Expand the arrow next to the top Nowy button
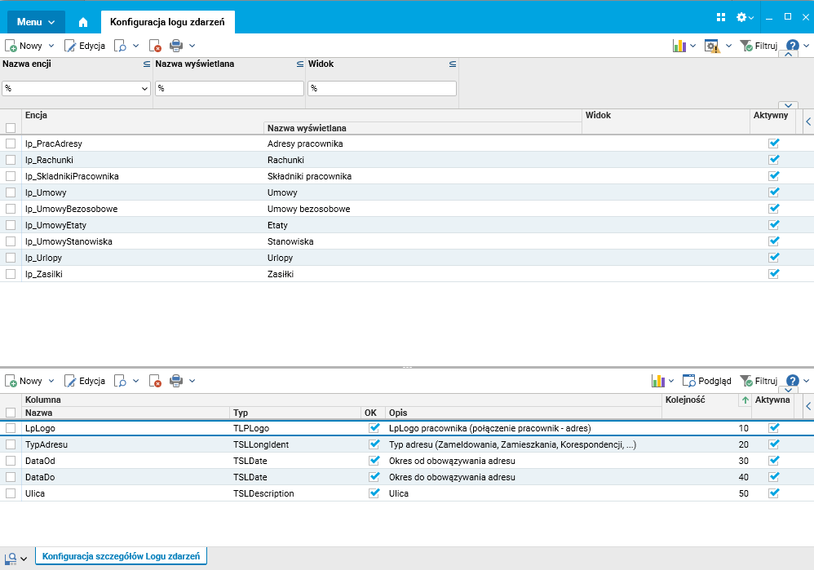This screenshot has width=814, height=570. (51, 46)
